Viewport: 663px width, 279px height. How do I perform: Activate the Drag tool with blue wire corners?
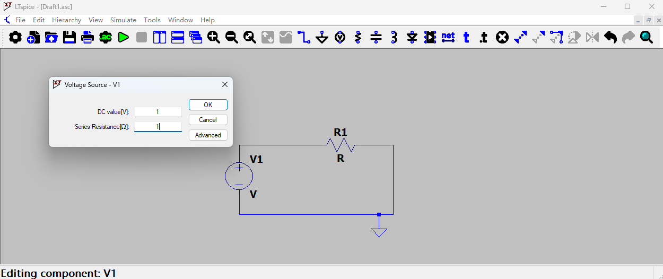pos(556,37)
